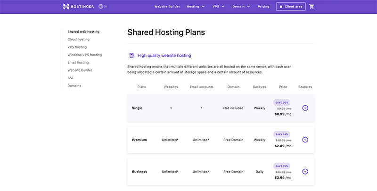
Task: Click the Client area button
Action: (x=291, y=7)
